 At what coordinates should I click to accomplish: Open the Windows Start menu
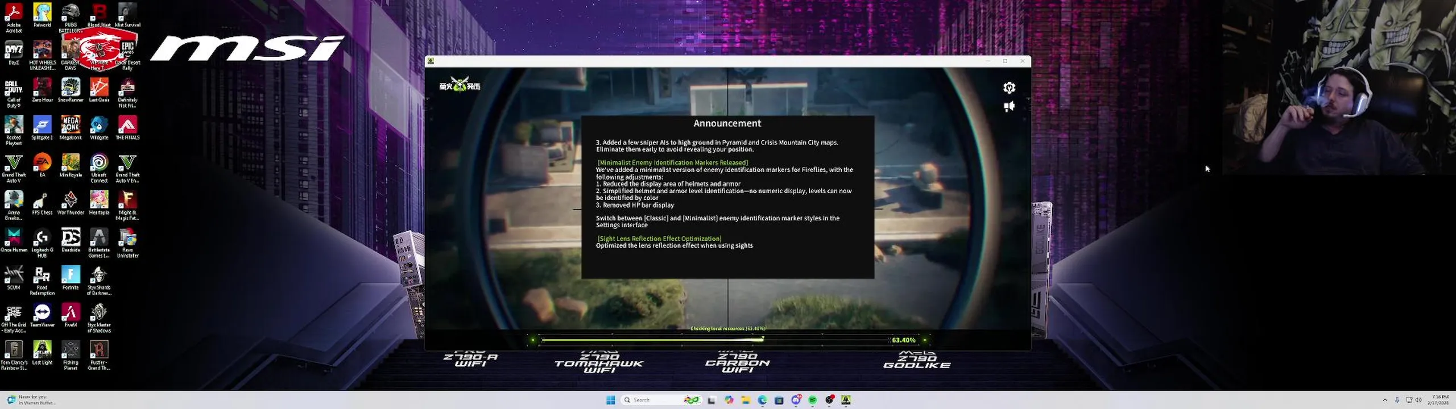(611, 400)
